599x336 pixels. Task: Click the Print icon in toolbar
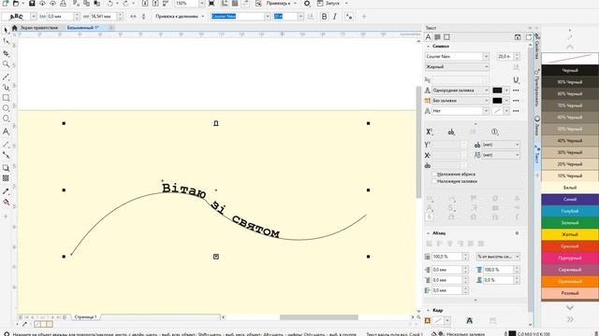click(63, 3)
